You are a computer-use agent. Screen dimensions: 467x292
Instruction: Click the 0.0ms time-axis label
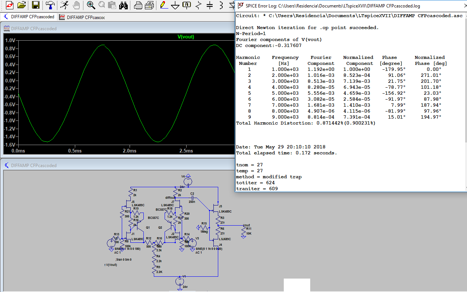19,151
